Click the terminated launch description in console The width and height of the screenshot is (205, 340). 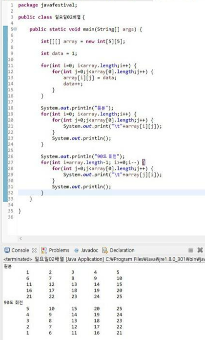(x=104, y=259)
